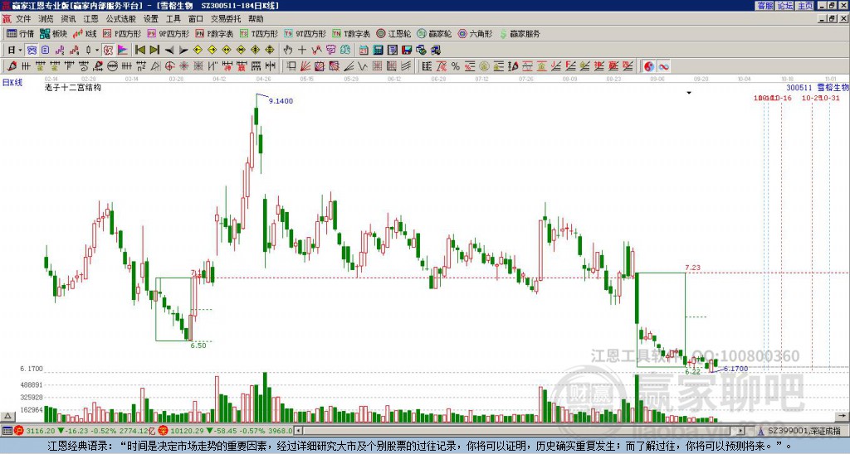Expand the candlestick style dropdown arrow
This screenshot has width=850, height=454.
[96, 50]
